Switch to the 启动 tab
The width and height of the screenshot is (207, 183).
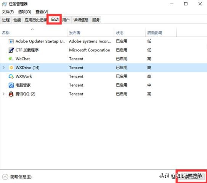click(x=55, y=19)
